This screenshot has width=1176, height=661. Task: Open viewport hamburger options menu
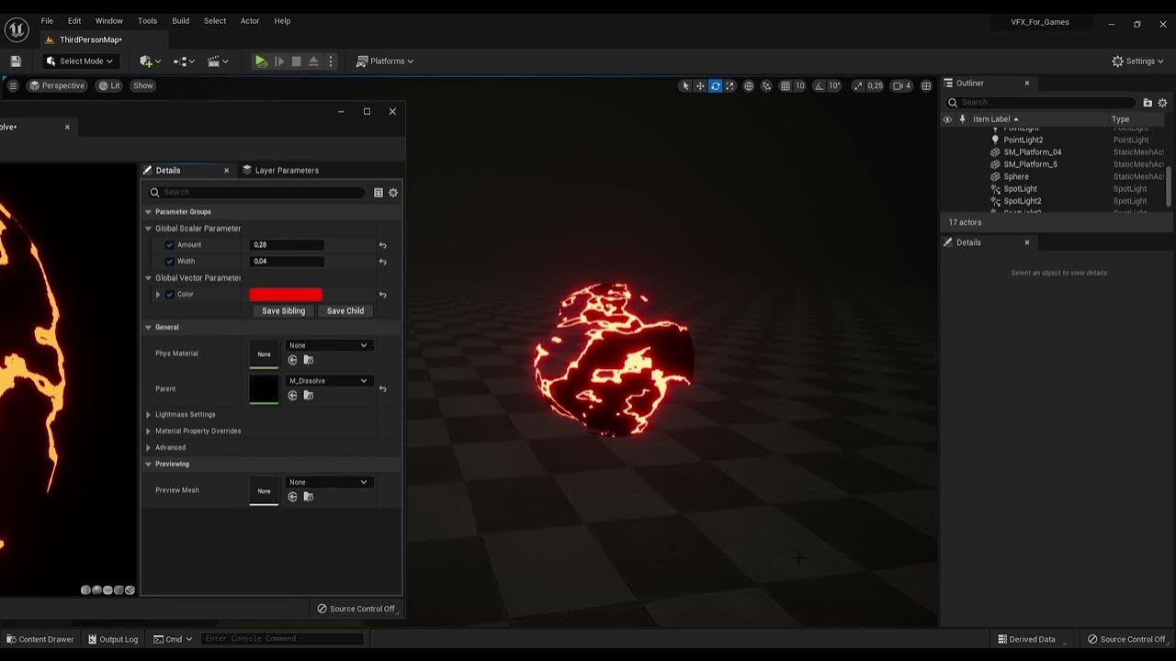tap(13, 85)
